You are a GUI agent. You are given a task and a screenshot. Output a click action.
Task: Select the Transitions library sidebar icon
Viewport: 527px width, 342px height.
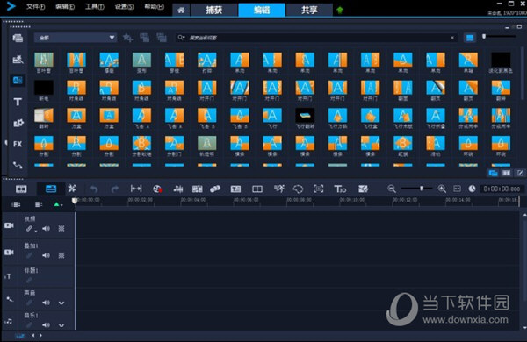(18, 80)
